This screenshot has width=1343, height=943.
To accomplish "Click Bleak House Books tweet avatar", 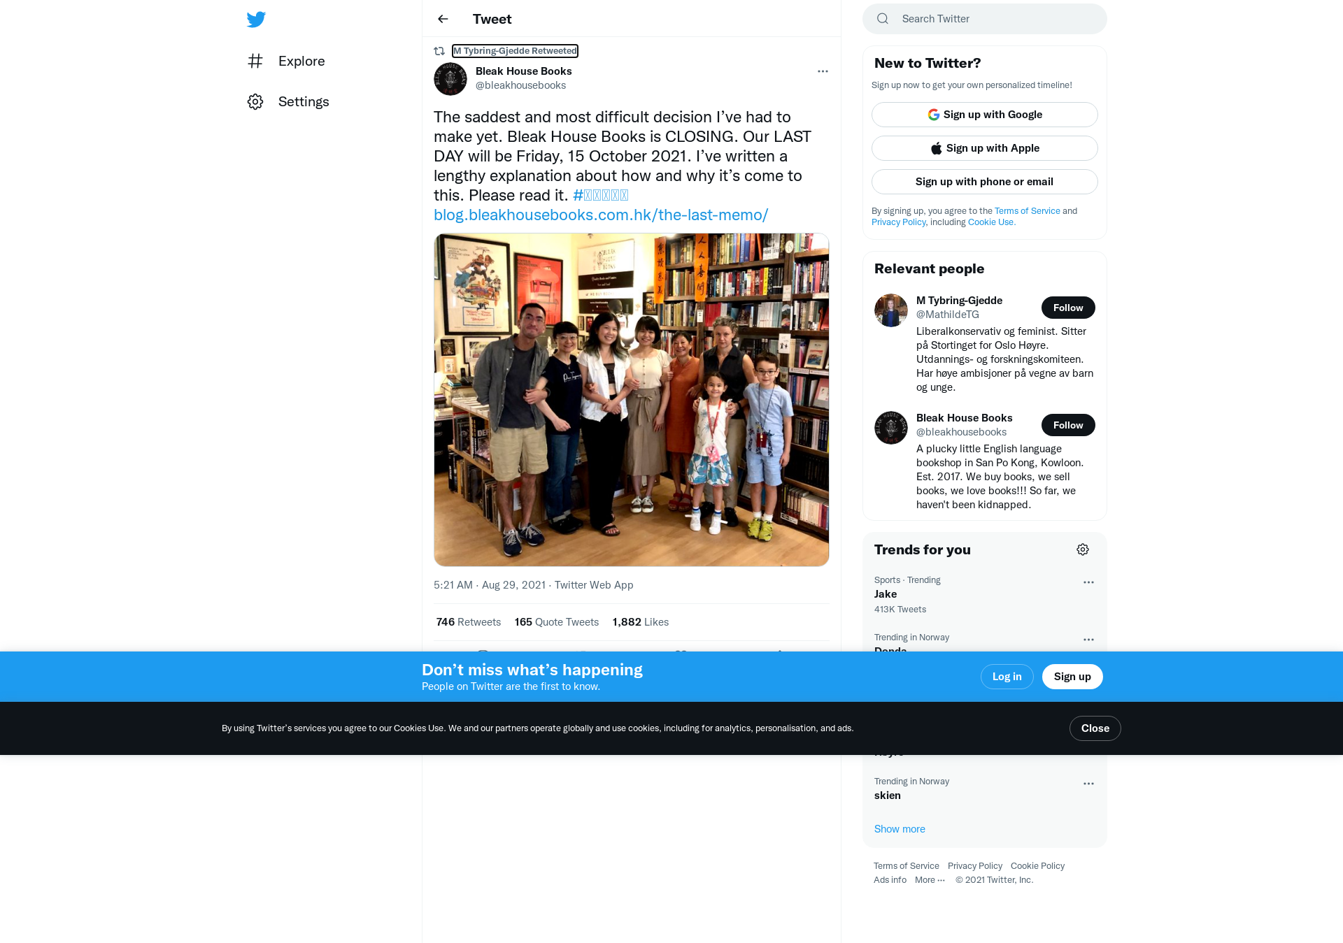I will point(450,78).
